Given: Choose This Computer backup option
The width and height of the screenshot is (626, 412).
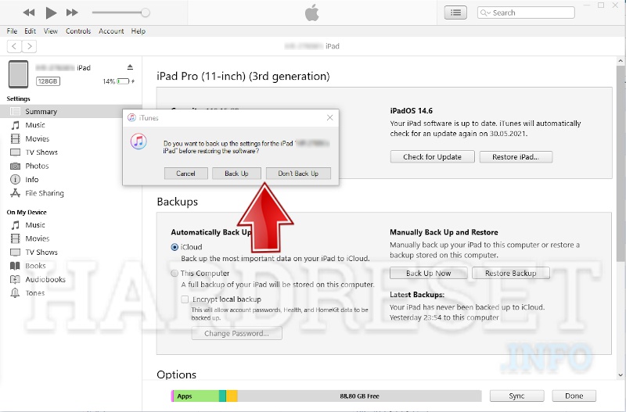Looking at the screenshot, I should [x=174, y=274].
